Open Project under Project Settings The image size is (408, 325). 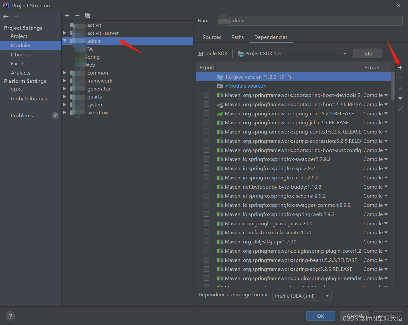pyautogui.click(x=19, y=36)
